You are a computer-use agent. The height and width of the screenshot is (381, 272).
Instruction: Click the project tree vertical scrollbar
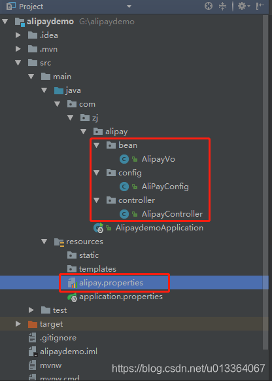click(265, 182)
